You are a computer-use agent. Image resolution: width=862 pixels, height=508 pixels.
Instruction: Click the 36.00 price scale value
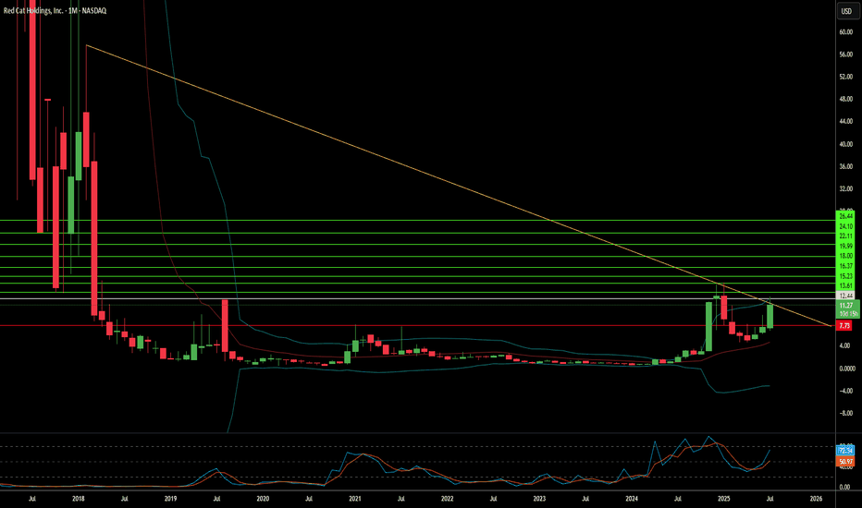pyautogui.click(x=846, y=166)
